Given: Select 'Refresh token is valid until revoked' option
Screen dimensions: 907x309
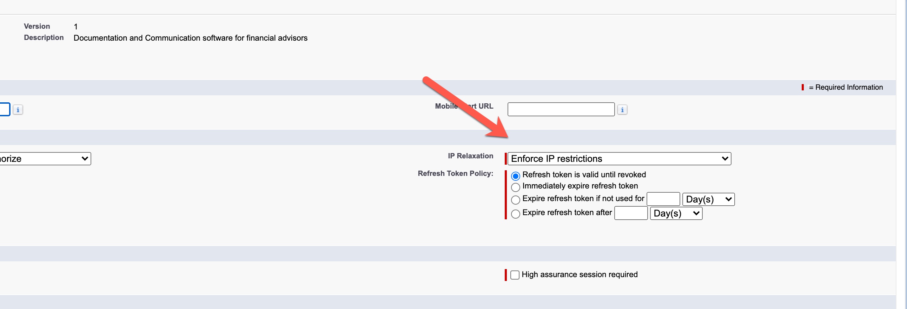Looking at the screenshot, I should point(516,176).
